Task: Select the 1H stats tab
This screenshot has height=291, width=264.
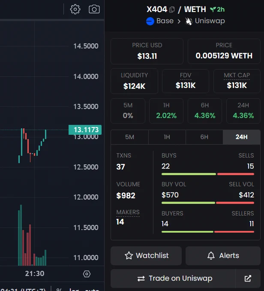Action: pos(167,137)
